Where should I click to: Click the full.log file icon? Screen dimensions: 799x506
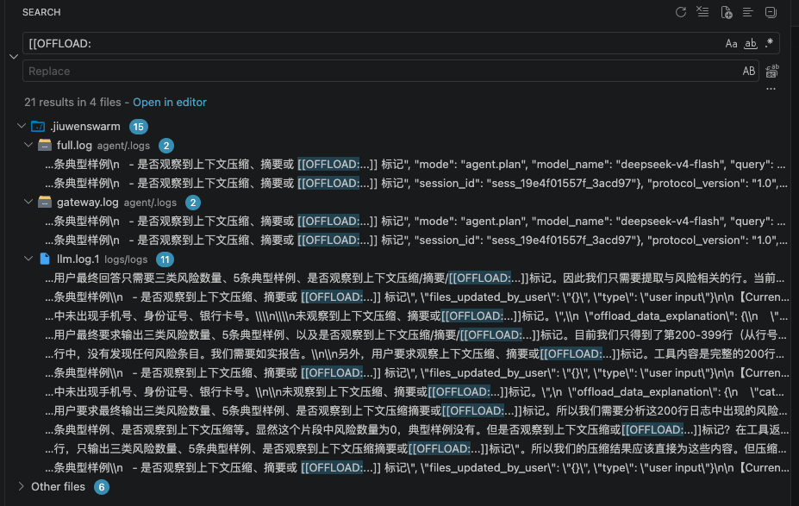point(45,145)
